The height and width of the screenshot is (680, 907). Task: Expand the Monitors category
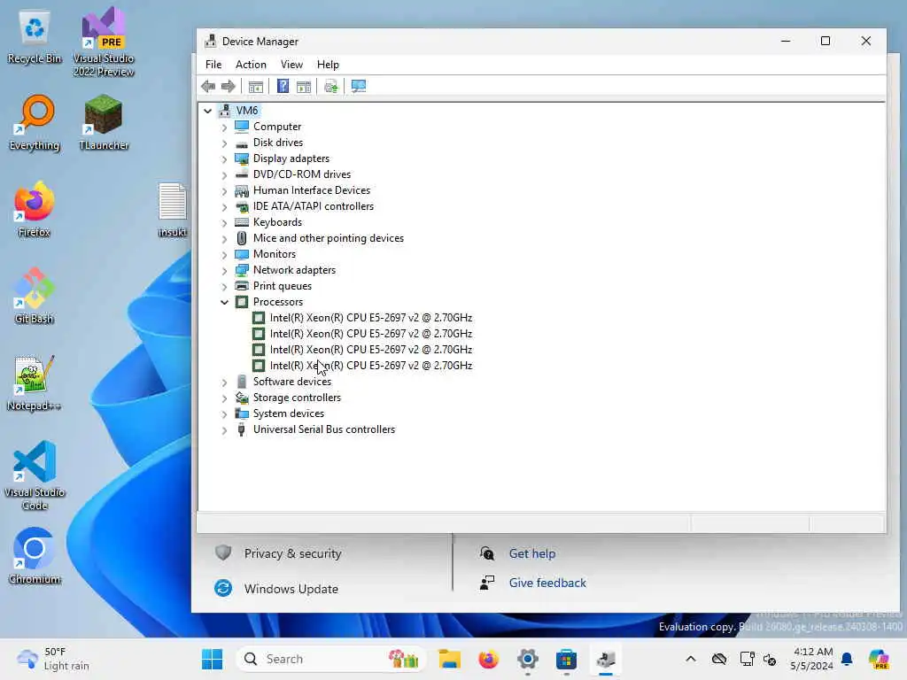coord(224,254)
